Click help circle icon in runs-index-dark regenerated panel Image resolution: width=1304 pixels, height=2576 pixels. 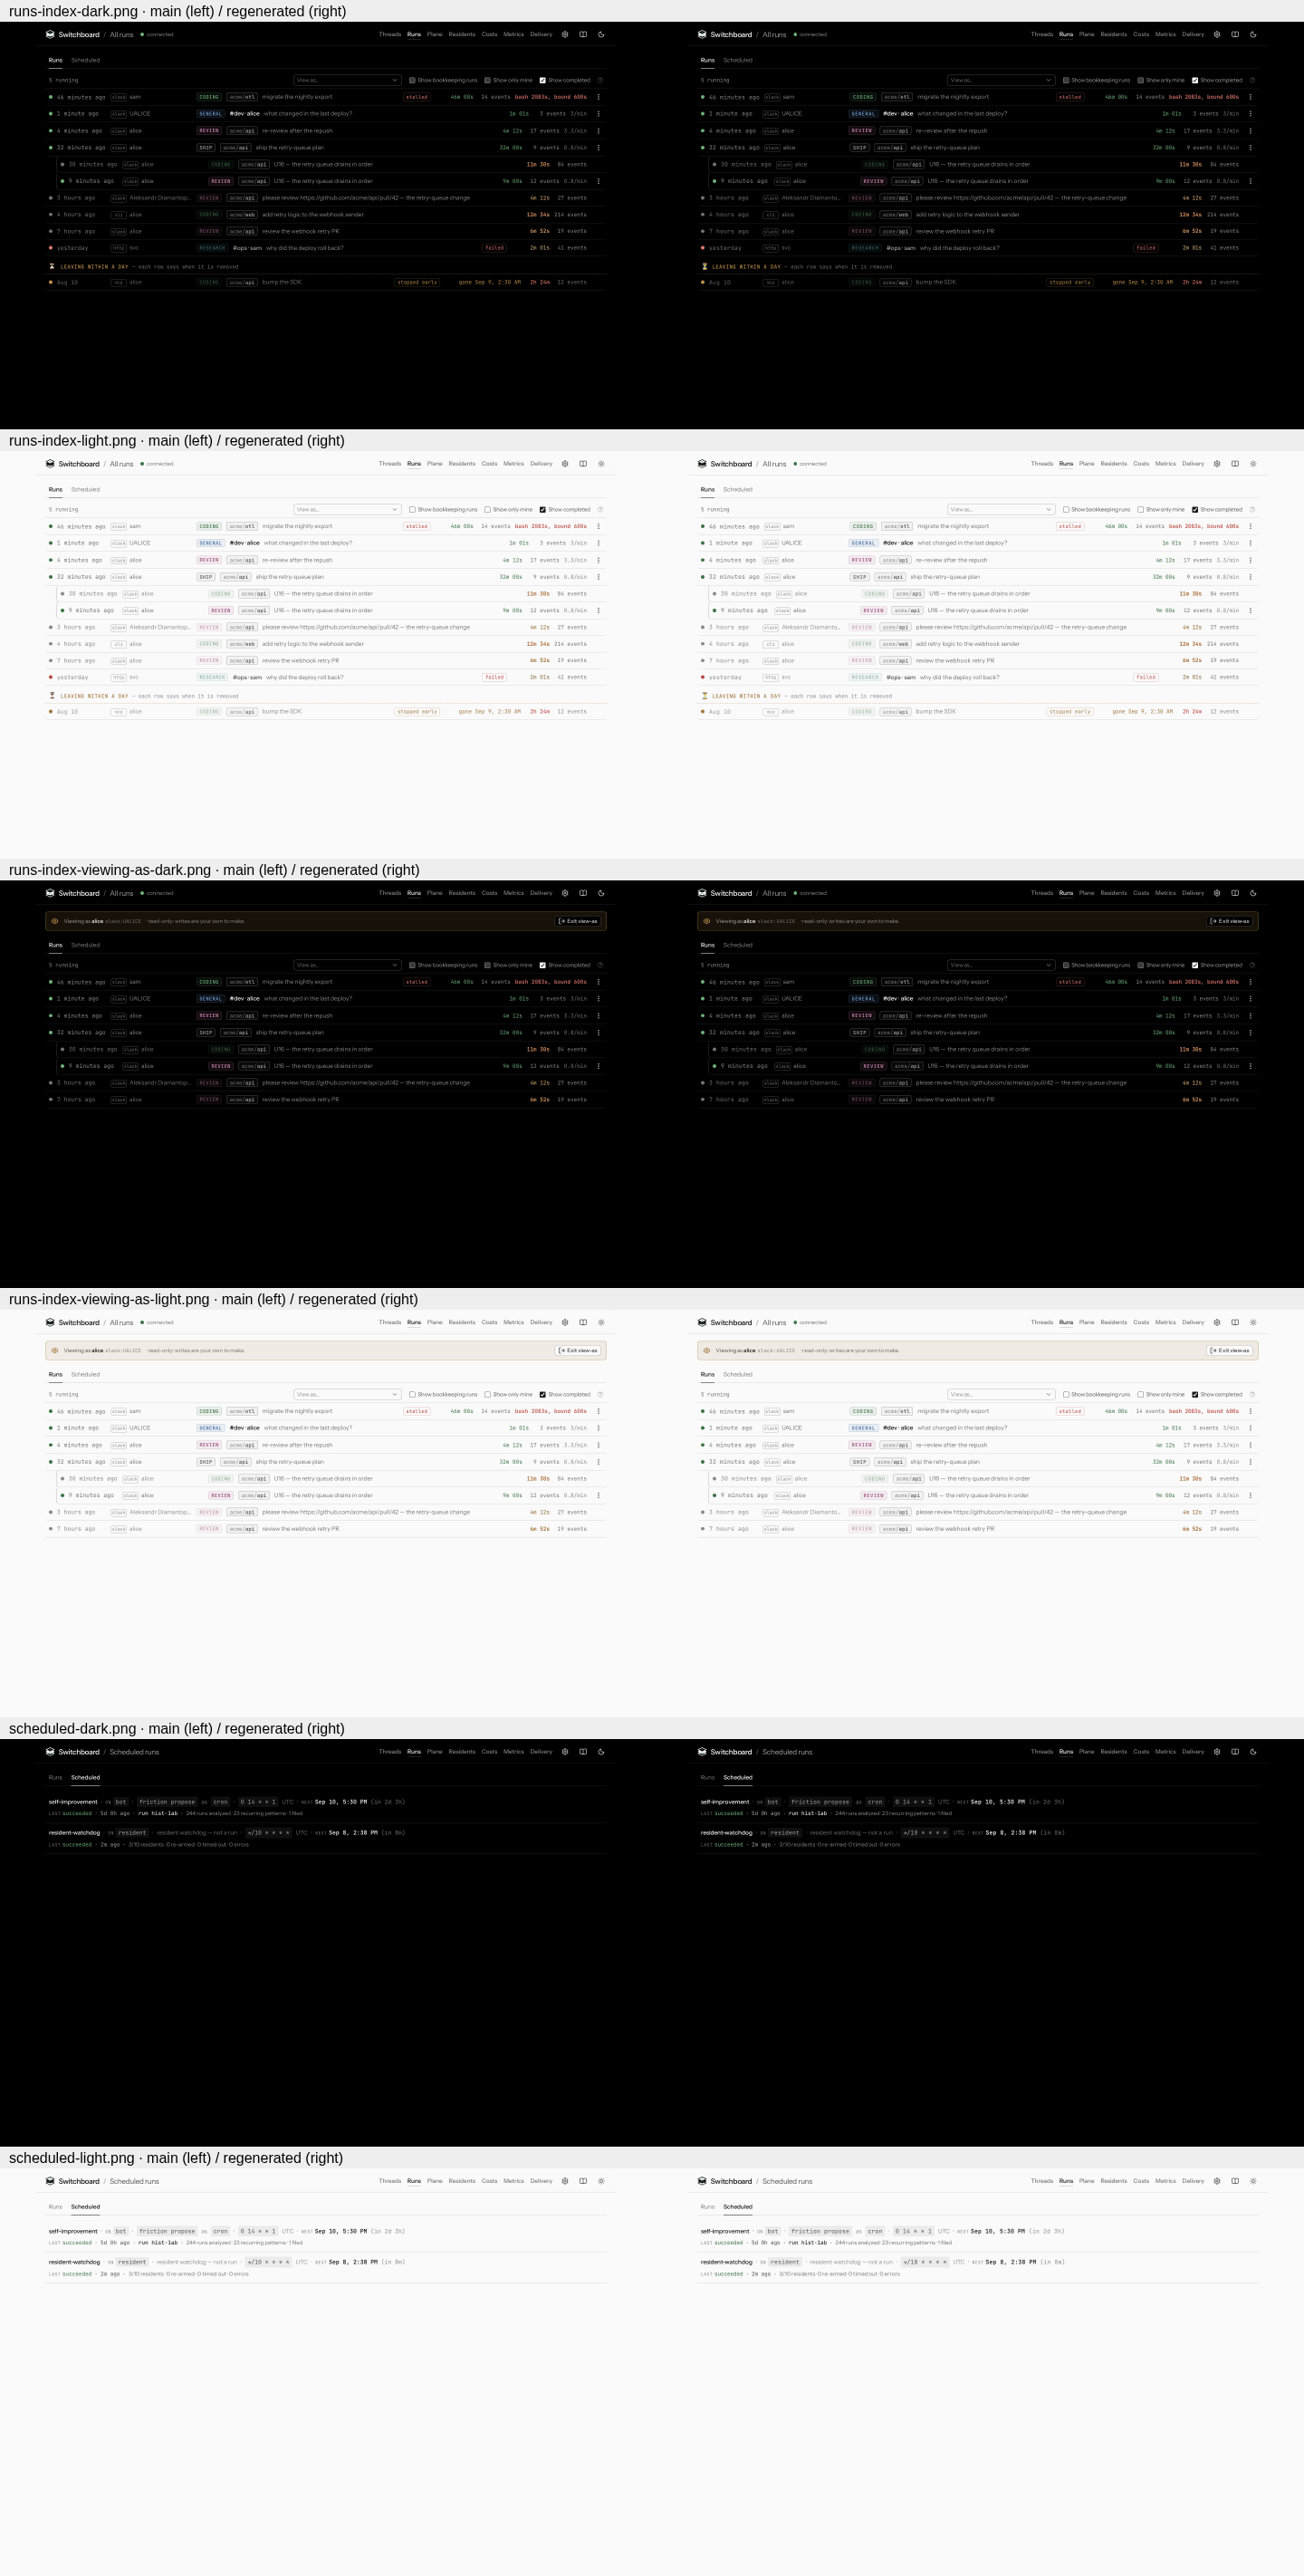1252,80
